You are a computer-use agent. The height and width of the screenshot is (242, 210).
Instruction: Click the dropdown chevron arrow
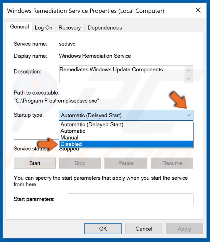[189, 115]
